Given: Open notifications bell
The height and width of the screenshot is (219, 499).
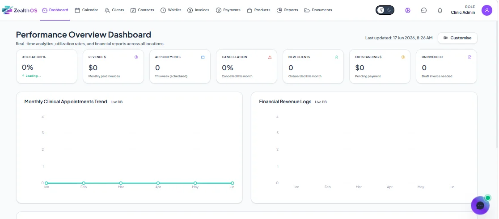Looking at the screenshot, I should [440, 10].
